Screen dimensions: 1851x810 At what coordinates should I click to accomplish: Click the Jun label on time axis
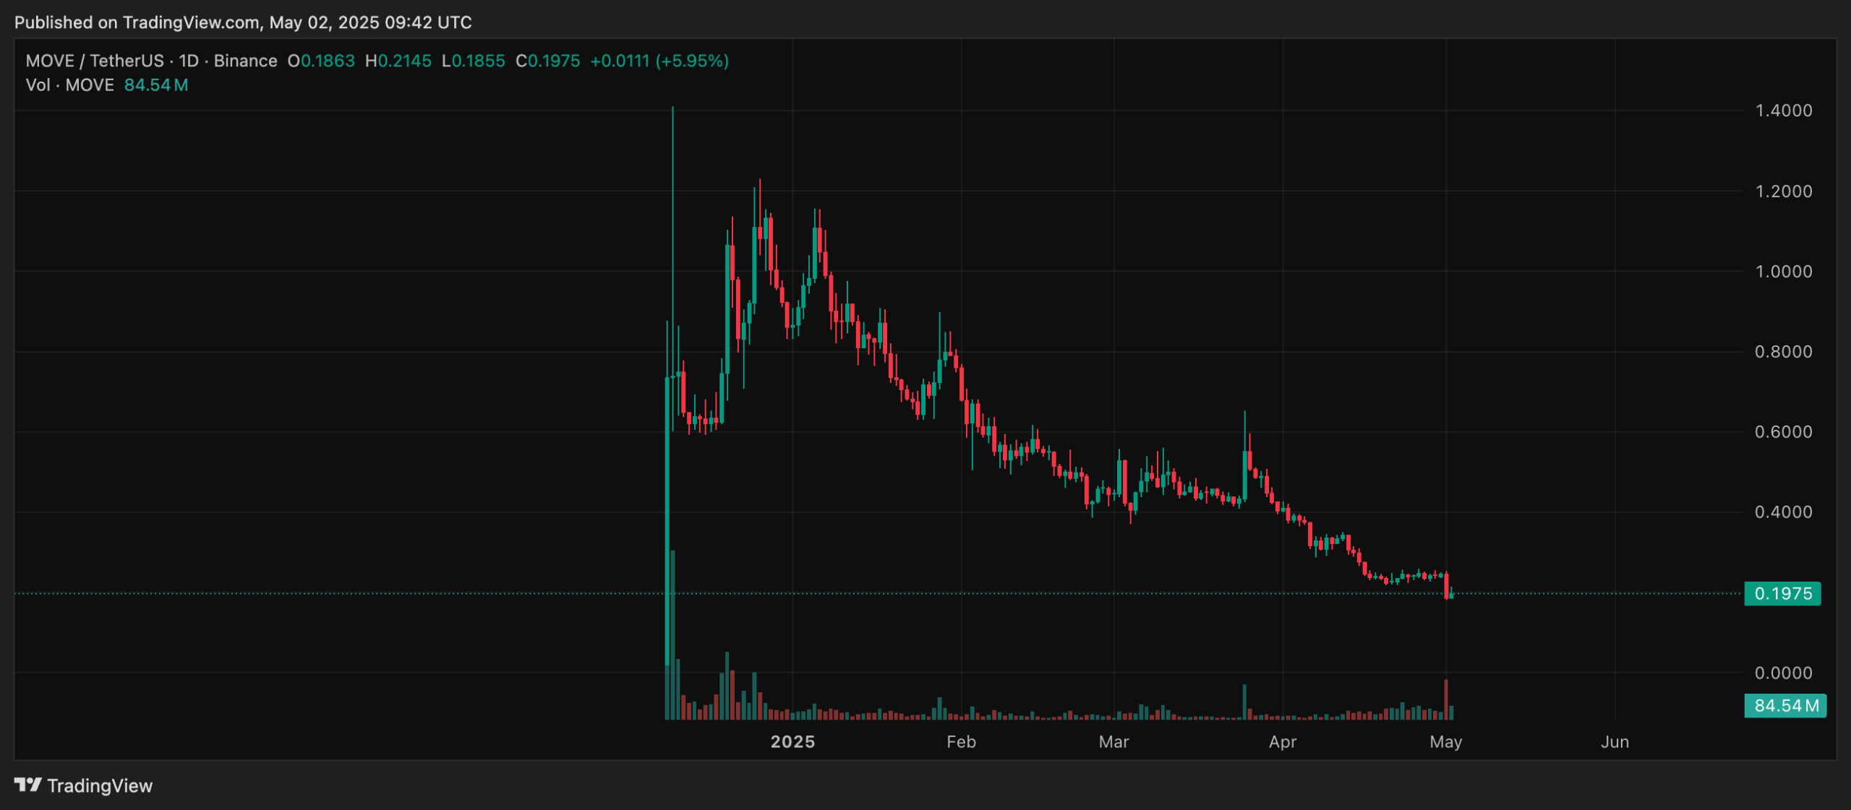click(x=1615, y=742)
